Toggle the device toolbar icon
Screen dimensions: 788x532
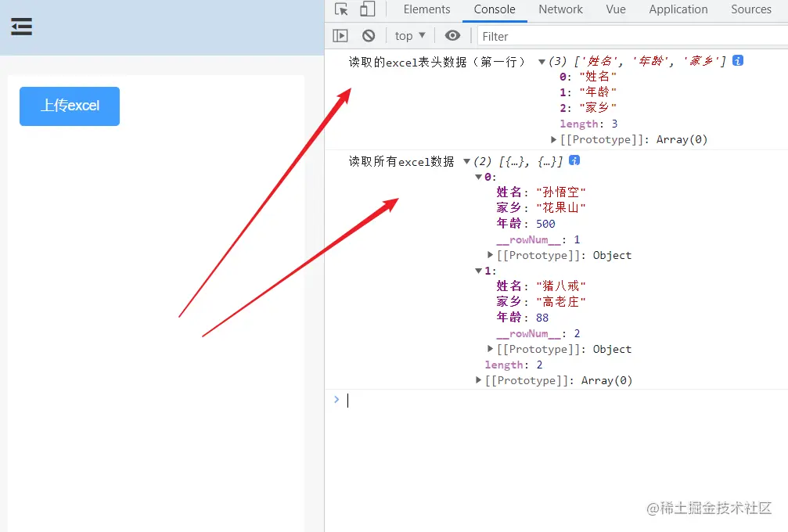(x=367, y=9)
